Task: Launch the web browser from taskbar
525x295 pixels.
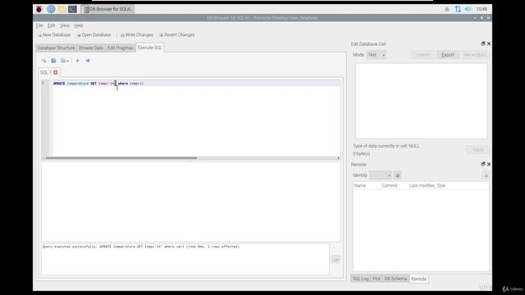Action: [51, 9]
